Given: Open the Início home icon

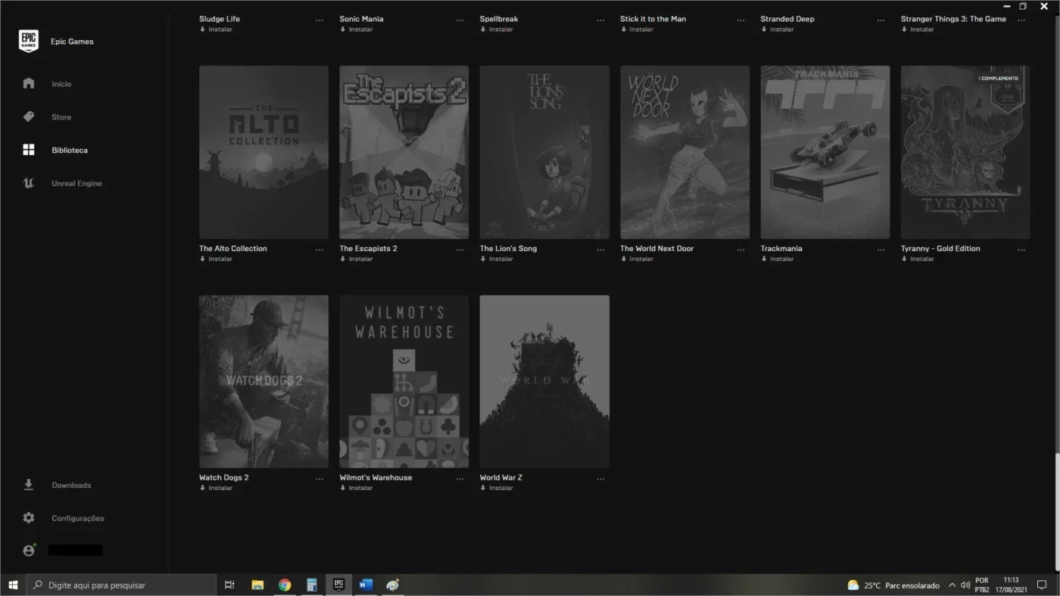Looking at the screenshot, I should click(x=29, y=83).
